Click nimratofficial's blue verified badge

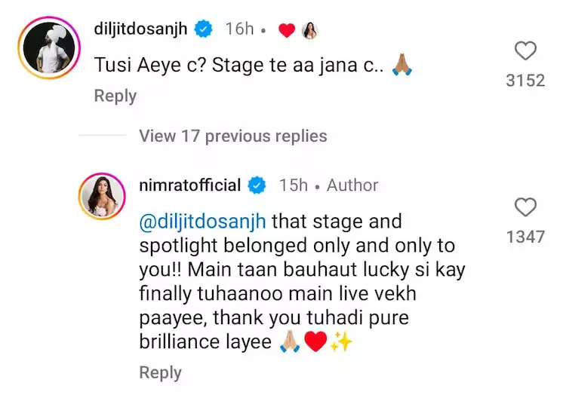click(257, 185)
